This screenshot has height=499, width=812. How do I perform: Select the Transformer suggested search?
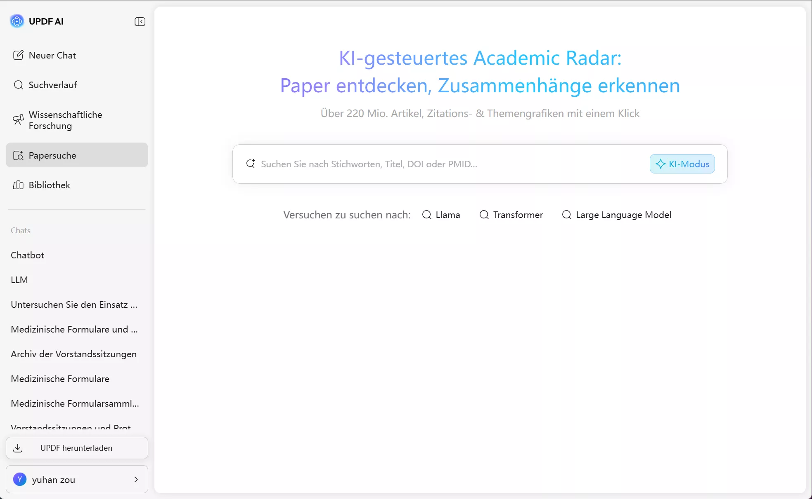coord(511,215)
